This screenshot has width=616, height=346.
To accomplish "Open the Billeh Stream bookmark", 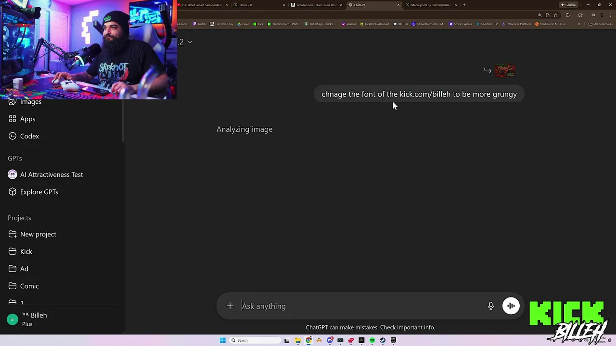I will [283, 24].
